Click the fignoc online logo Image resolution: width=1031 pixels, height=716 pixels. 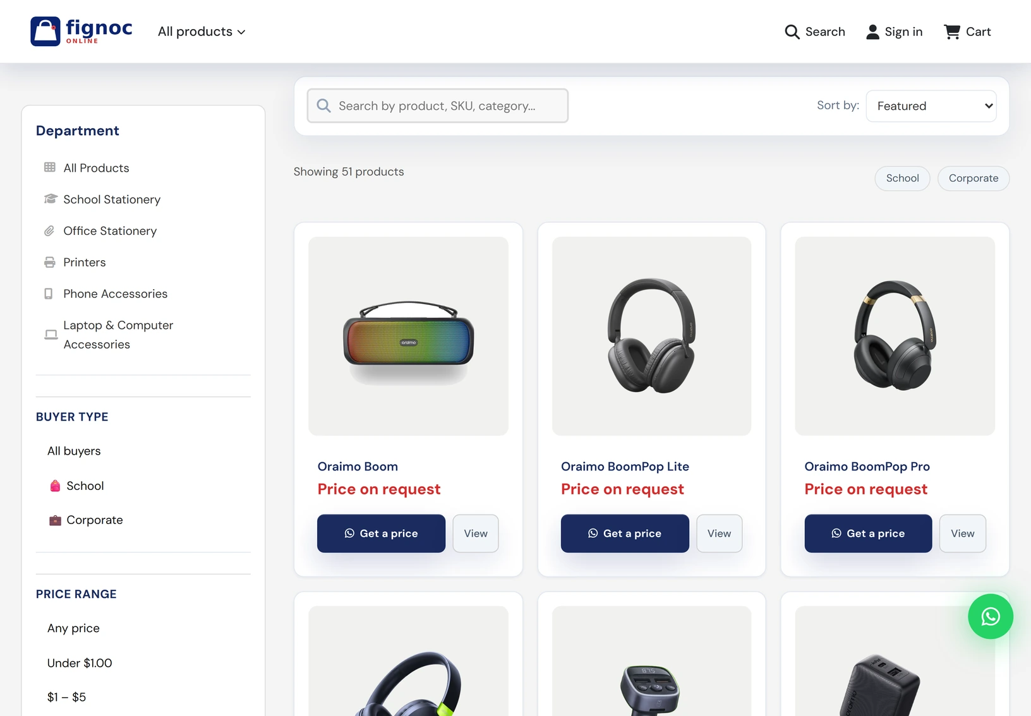tap(81, 31)
